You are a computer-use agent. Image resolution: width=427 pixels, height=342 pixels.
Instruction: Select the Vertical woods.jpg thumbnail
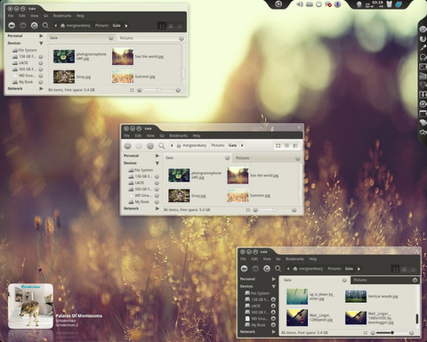click(356, 297)
